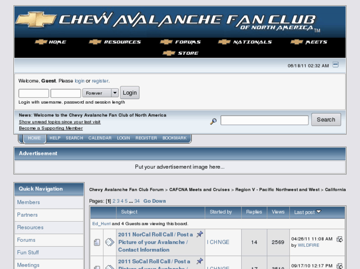This screenshot has width=360, height=269.
Task: Go to last post icon dated 04/26/11
Action: click(x=340, y=239)
